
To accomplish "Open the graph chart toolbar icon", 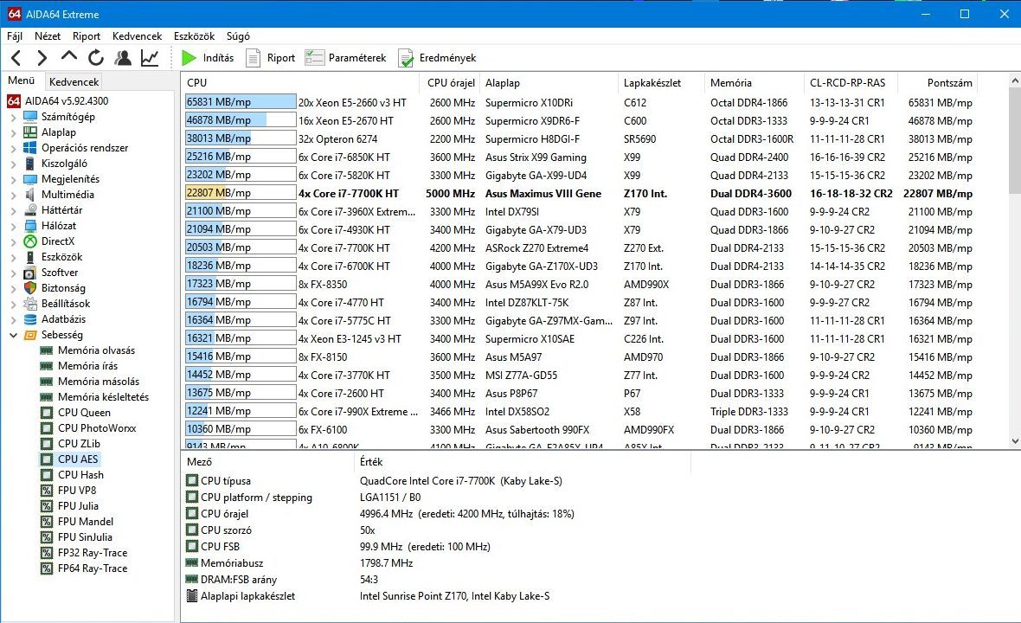I will point(150,58).
